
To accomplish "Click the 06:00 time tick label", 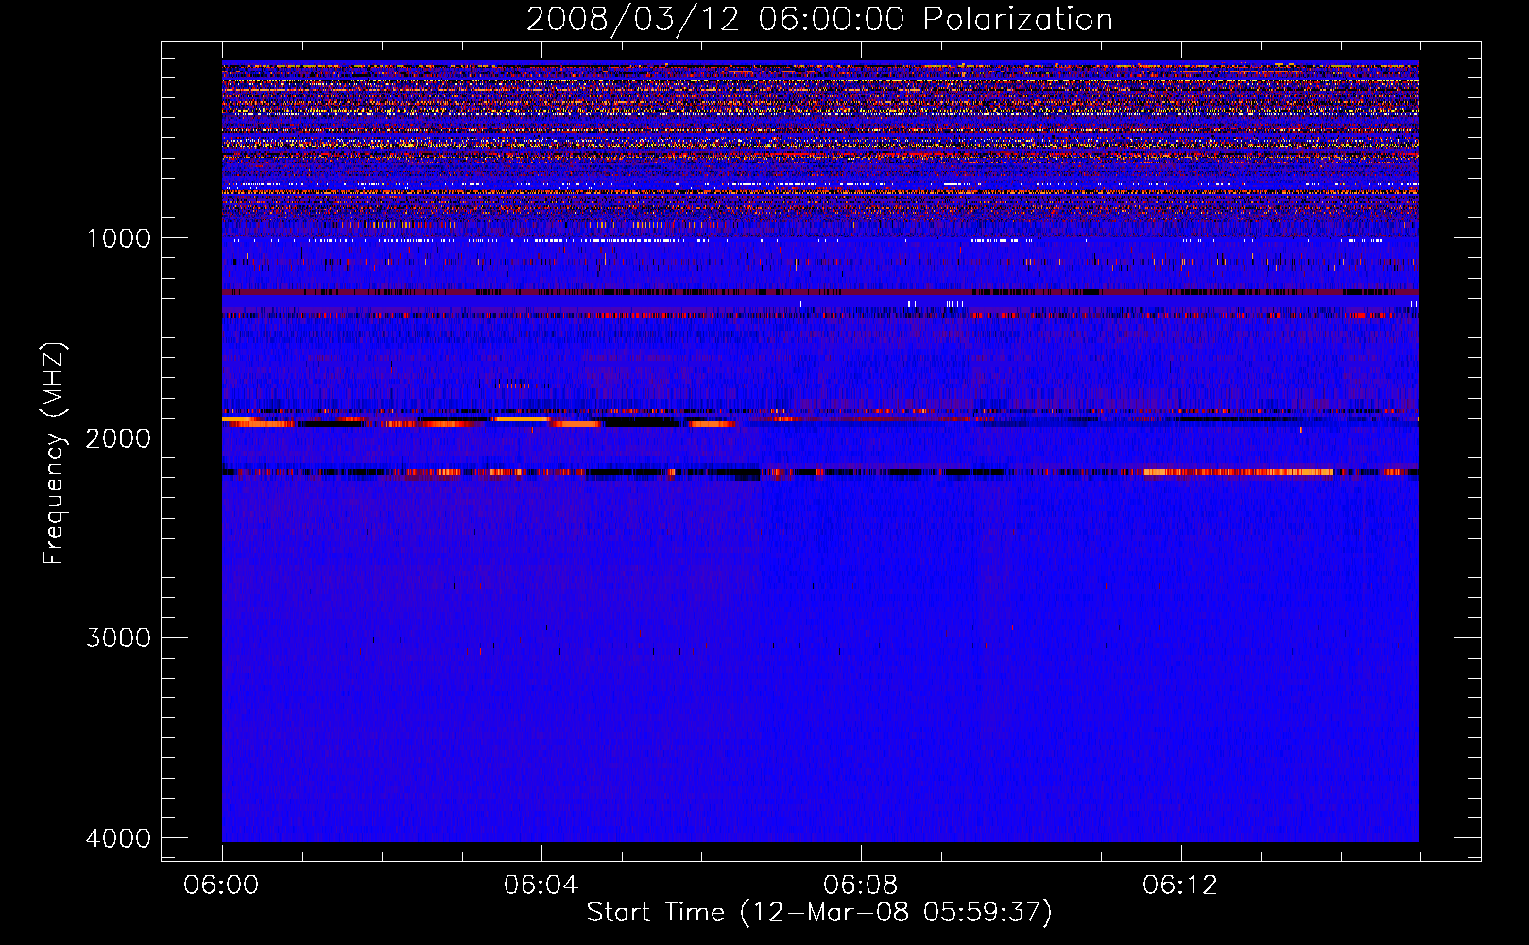I will [222, 885].
